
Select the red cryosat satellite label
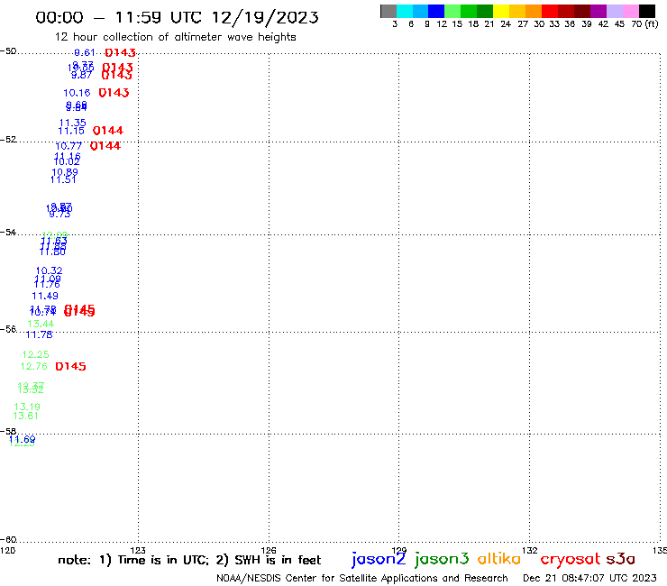(570, 560)
